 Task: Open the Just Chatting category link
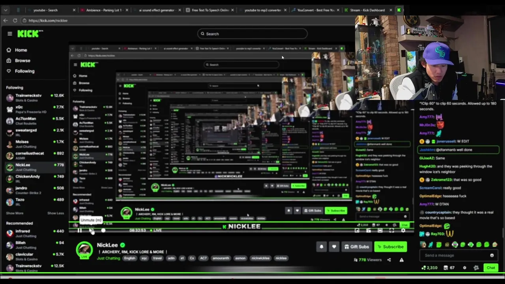(108, 258)
